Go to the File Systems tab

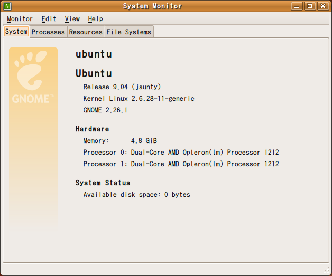tap(129, 32)
